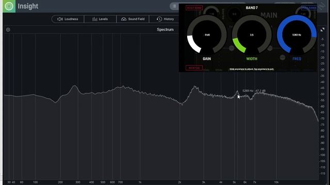The image size is (330, 185).
Task: Click the 5269 Hz readout label
Action: (x=254, y=91)
